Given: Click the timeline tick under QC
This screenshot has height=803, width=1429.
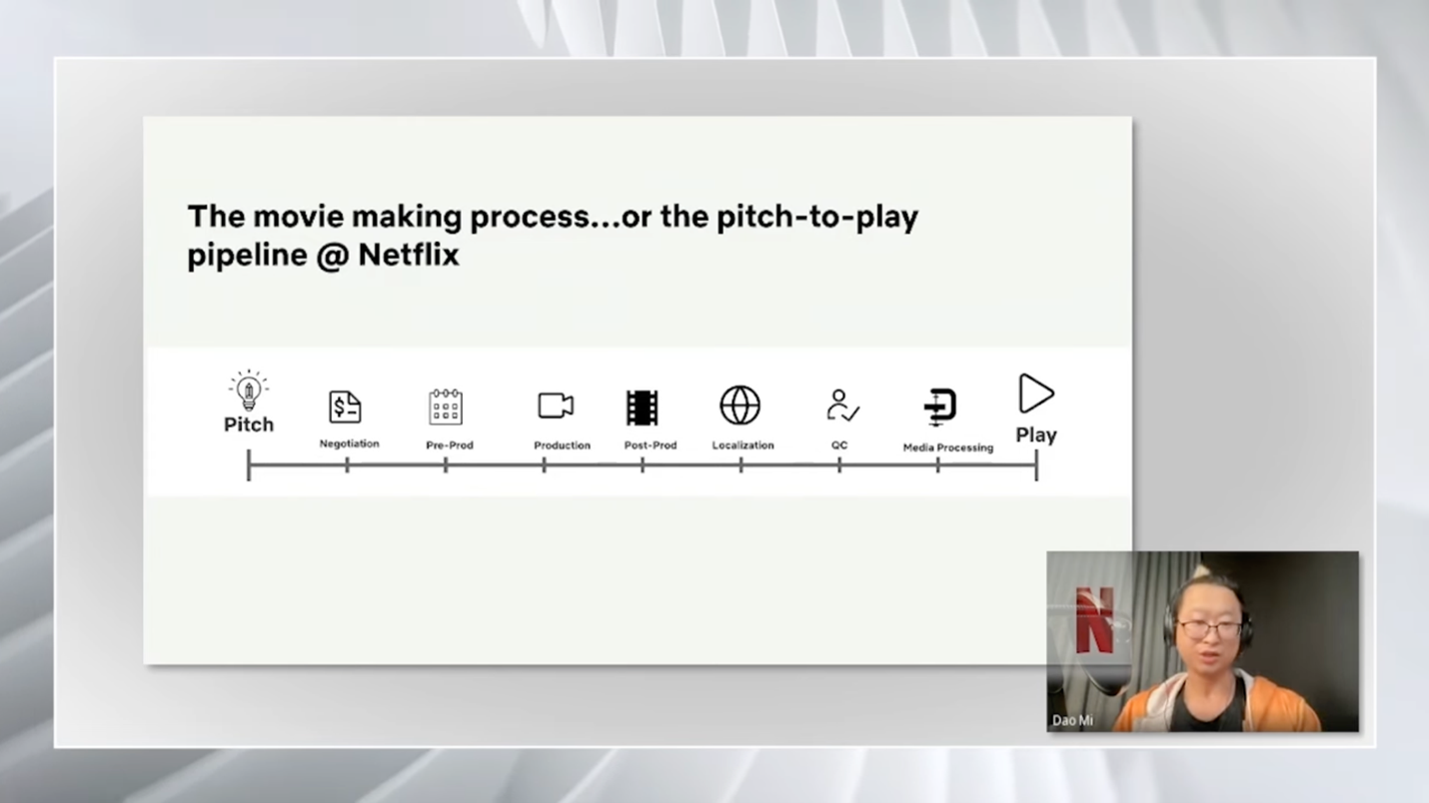Looking at the screenshot, I should [839, 464].
